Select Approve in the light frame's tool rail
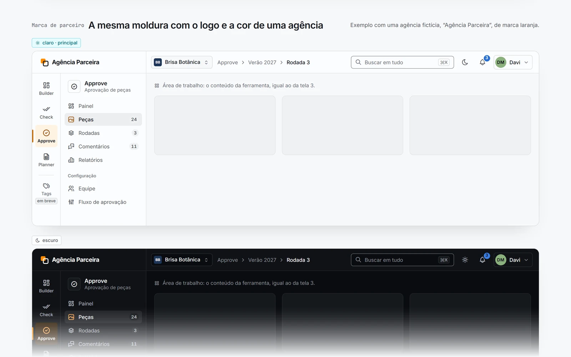Viewport: 571px width, 357px height. (x=46, y=136)
